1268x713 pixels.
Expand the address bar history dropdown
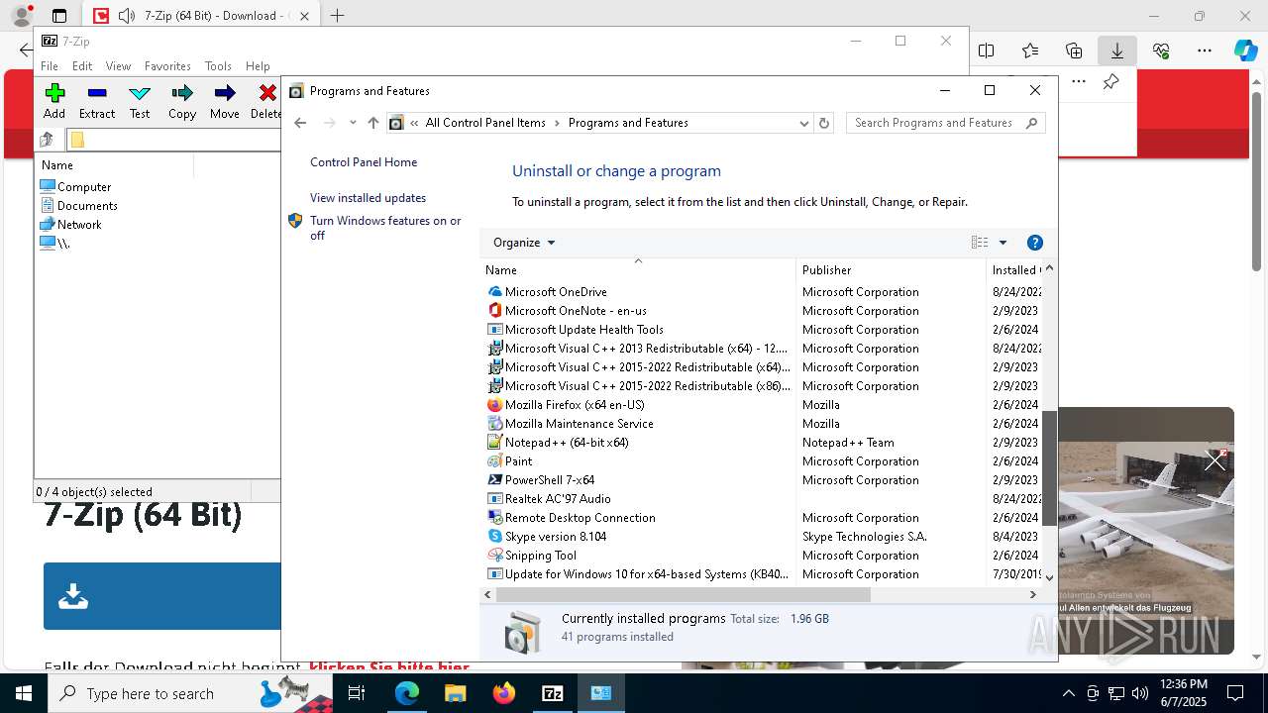click(x=803, y=123)
